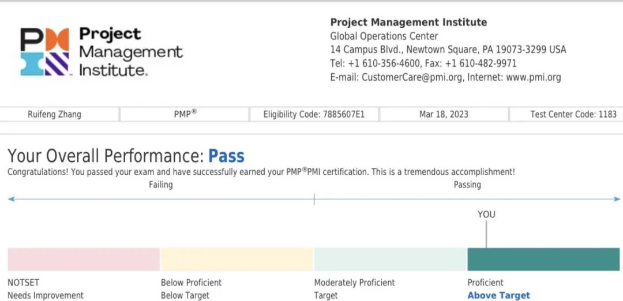Click the center divider tick between Failing and Passing
This screenshot has height=301, width=623.
(x=314, y=199)
